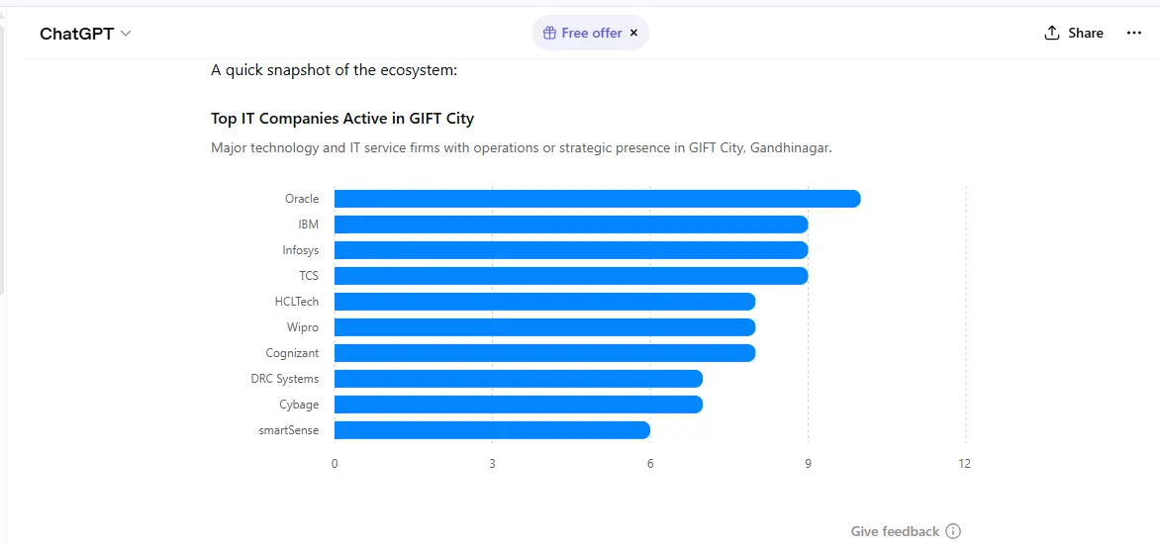
Task: Click the Cybage axis label
Action: 299,405
